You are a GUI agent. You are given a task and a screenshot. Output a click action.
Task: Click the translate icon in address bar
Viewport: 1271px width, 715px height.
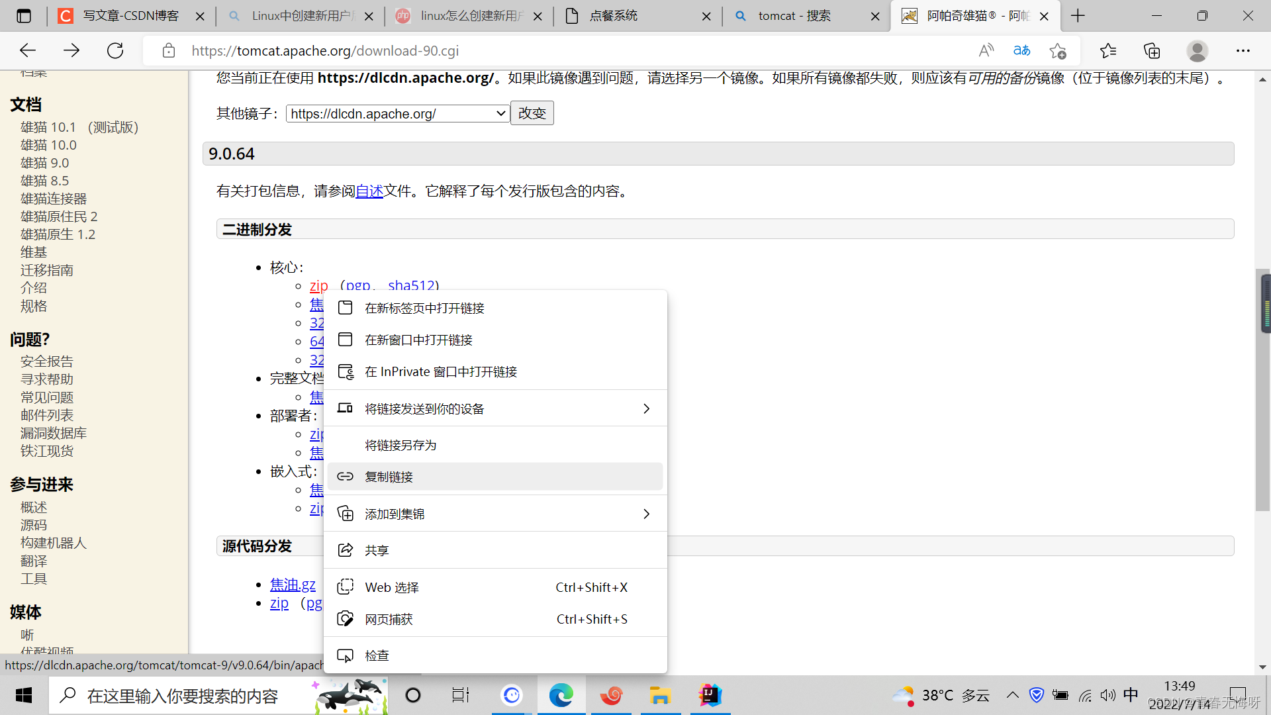[1021, 50]
